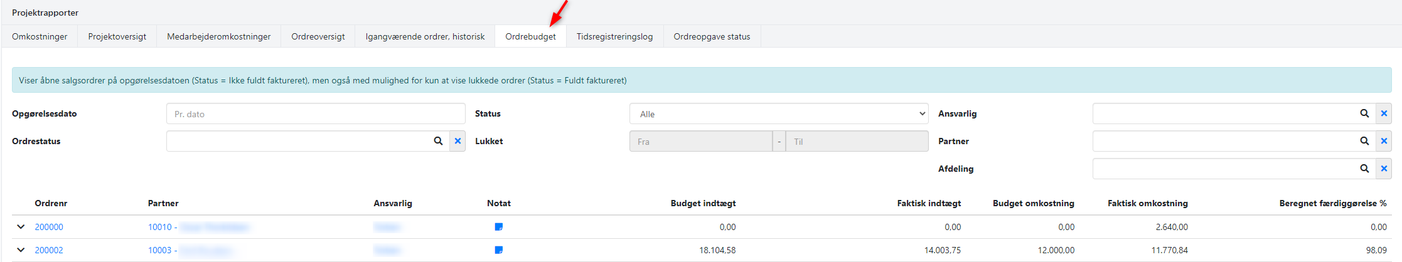Viewport: 1402px width, 262px height.
Task: Open the Status dropdown showing Alle
Action: point(778,114)
